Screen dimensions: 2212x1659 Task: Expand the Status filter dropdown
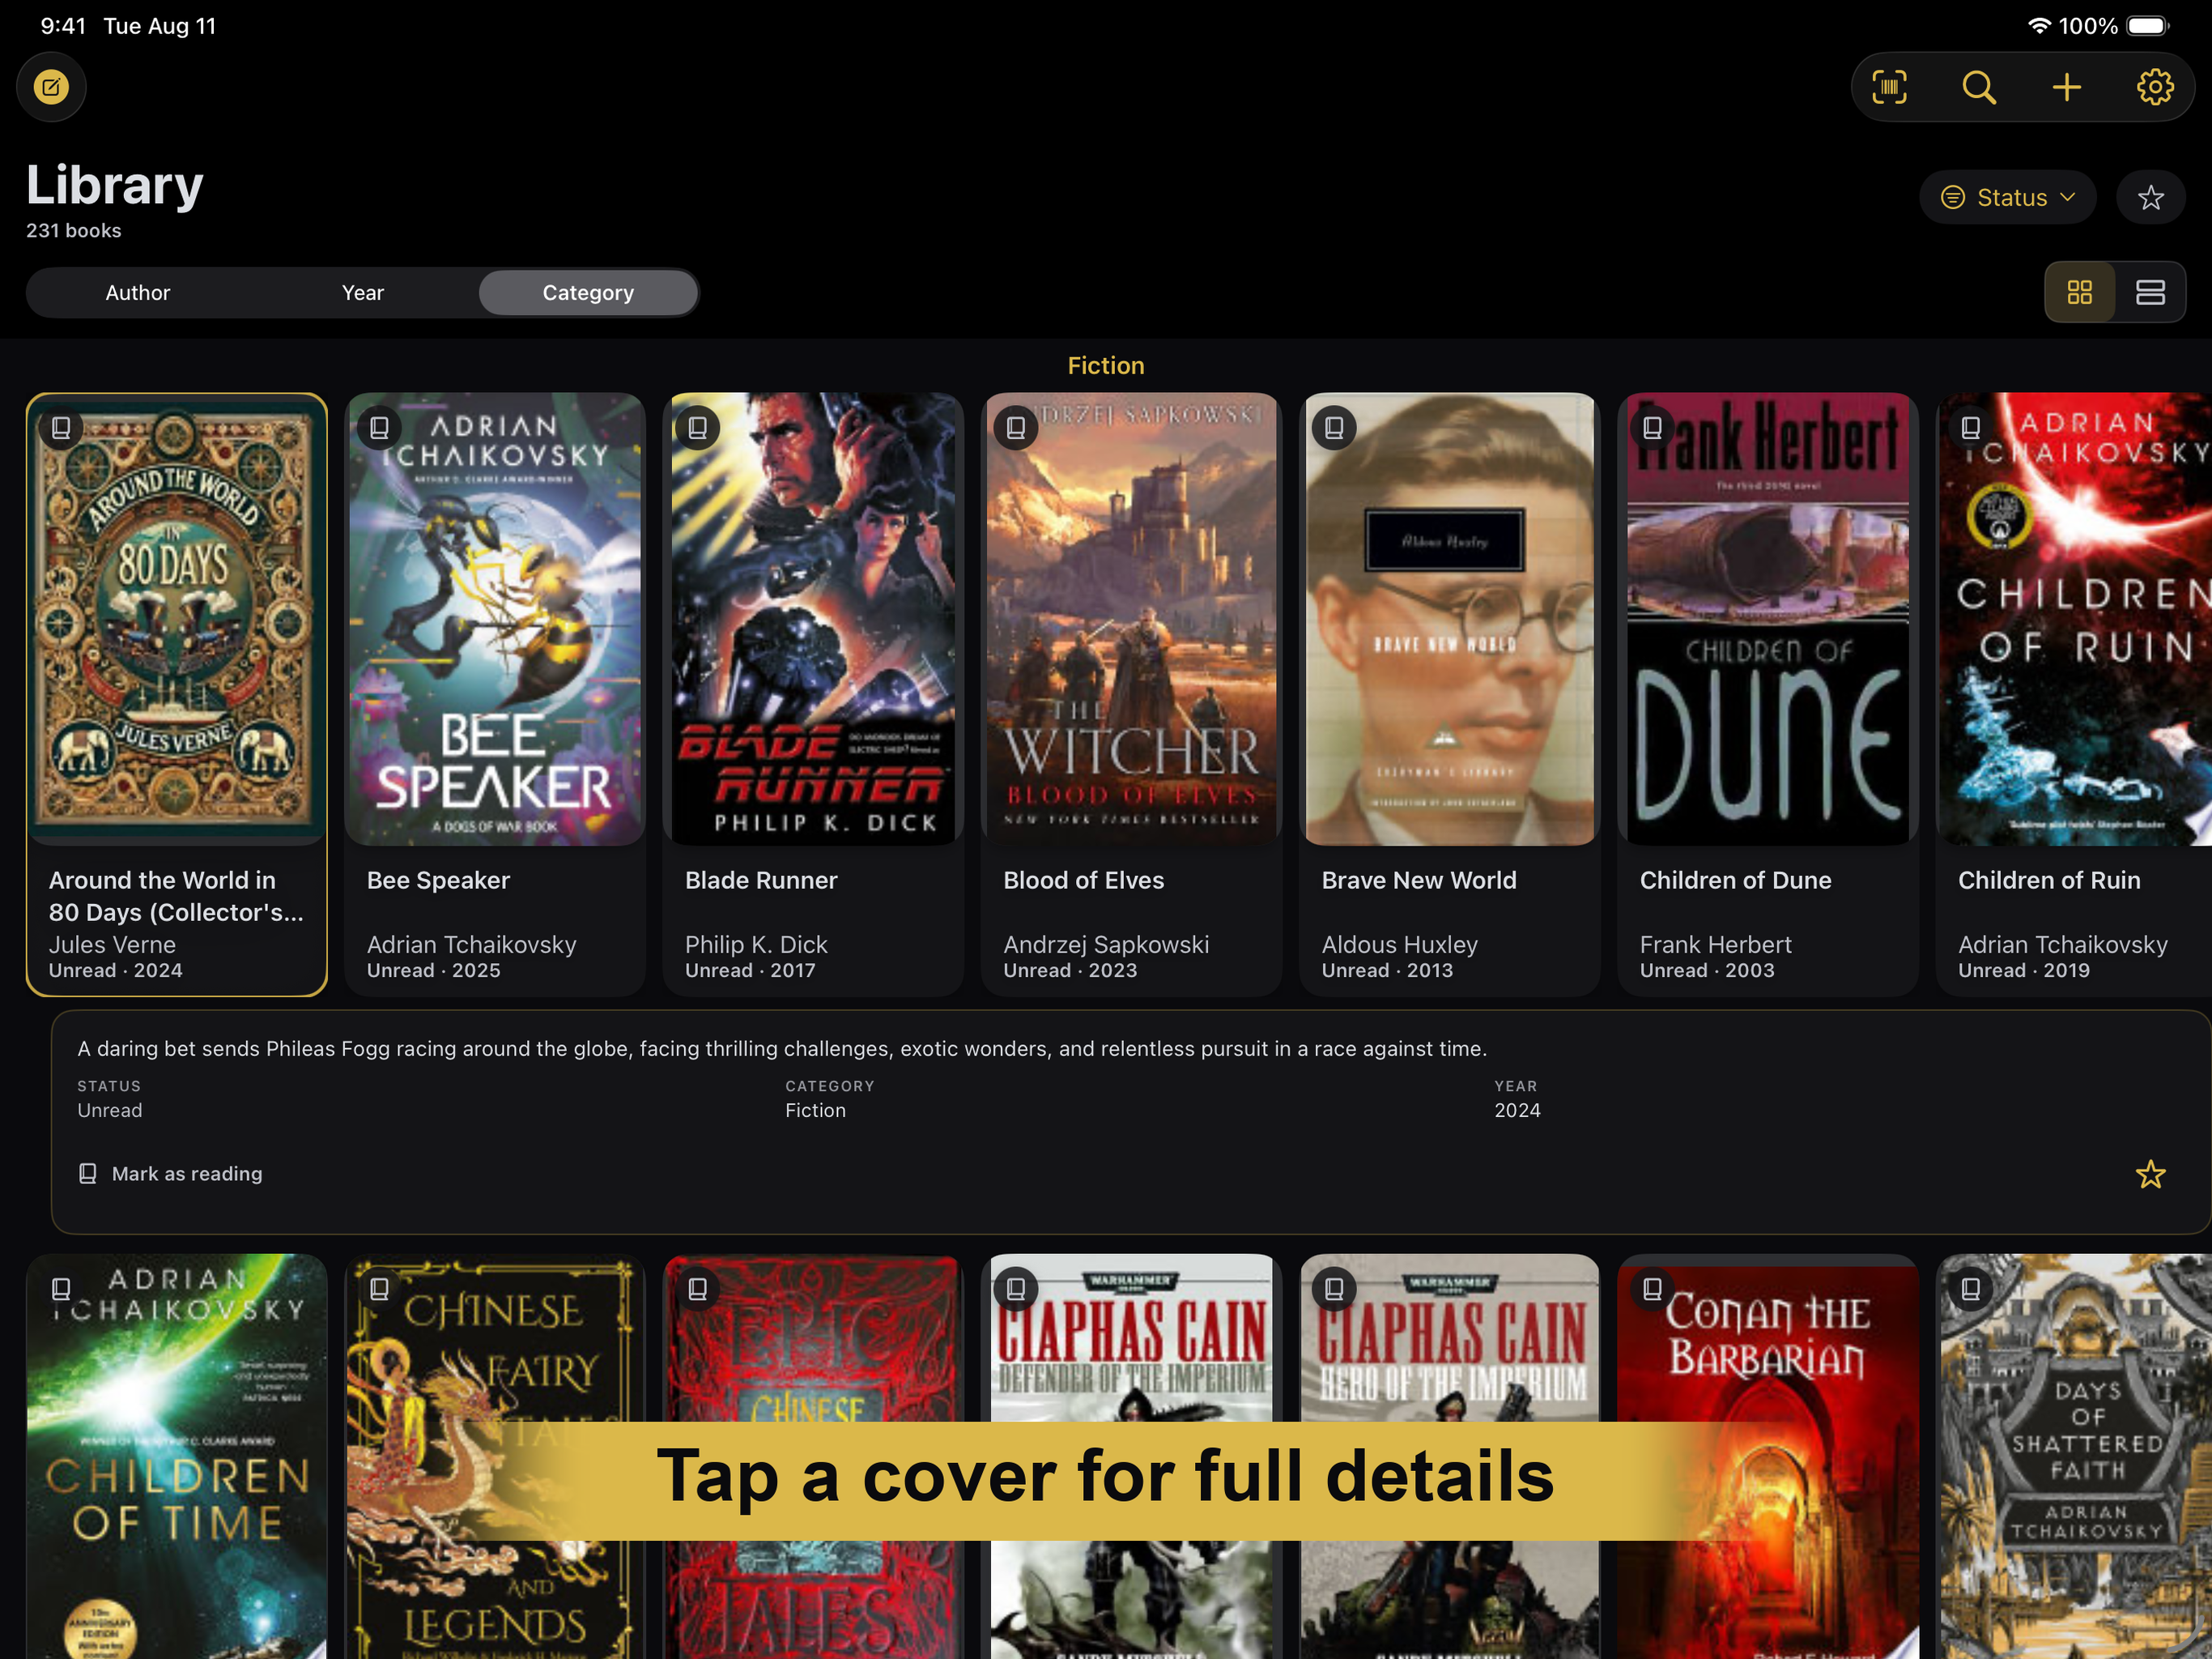coord(2007,197)
